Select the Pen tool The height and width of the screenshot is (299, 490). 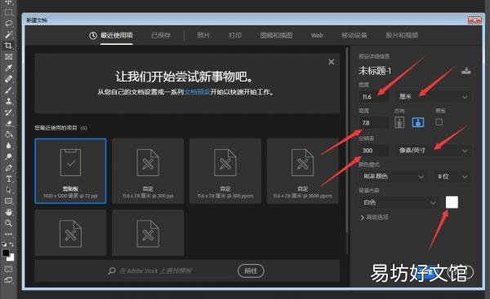pyautogui.click(x=8, y=168)
